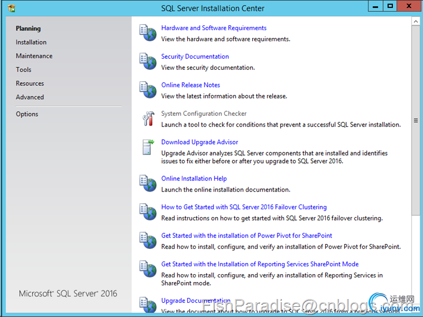This screenshot has height=317, width=423.
Task: Click 'View the security documentation.' text
Action: (208, 68)
